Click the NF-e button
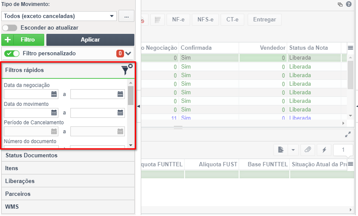This screenshot has height=216, width=358. point(178,20)
